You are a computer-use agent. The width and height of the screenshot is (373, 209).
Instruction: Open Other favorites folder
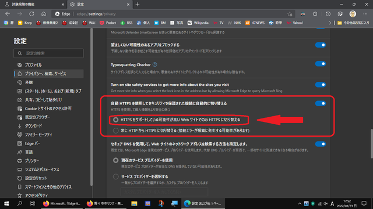pos(353,23)
